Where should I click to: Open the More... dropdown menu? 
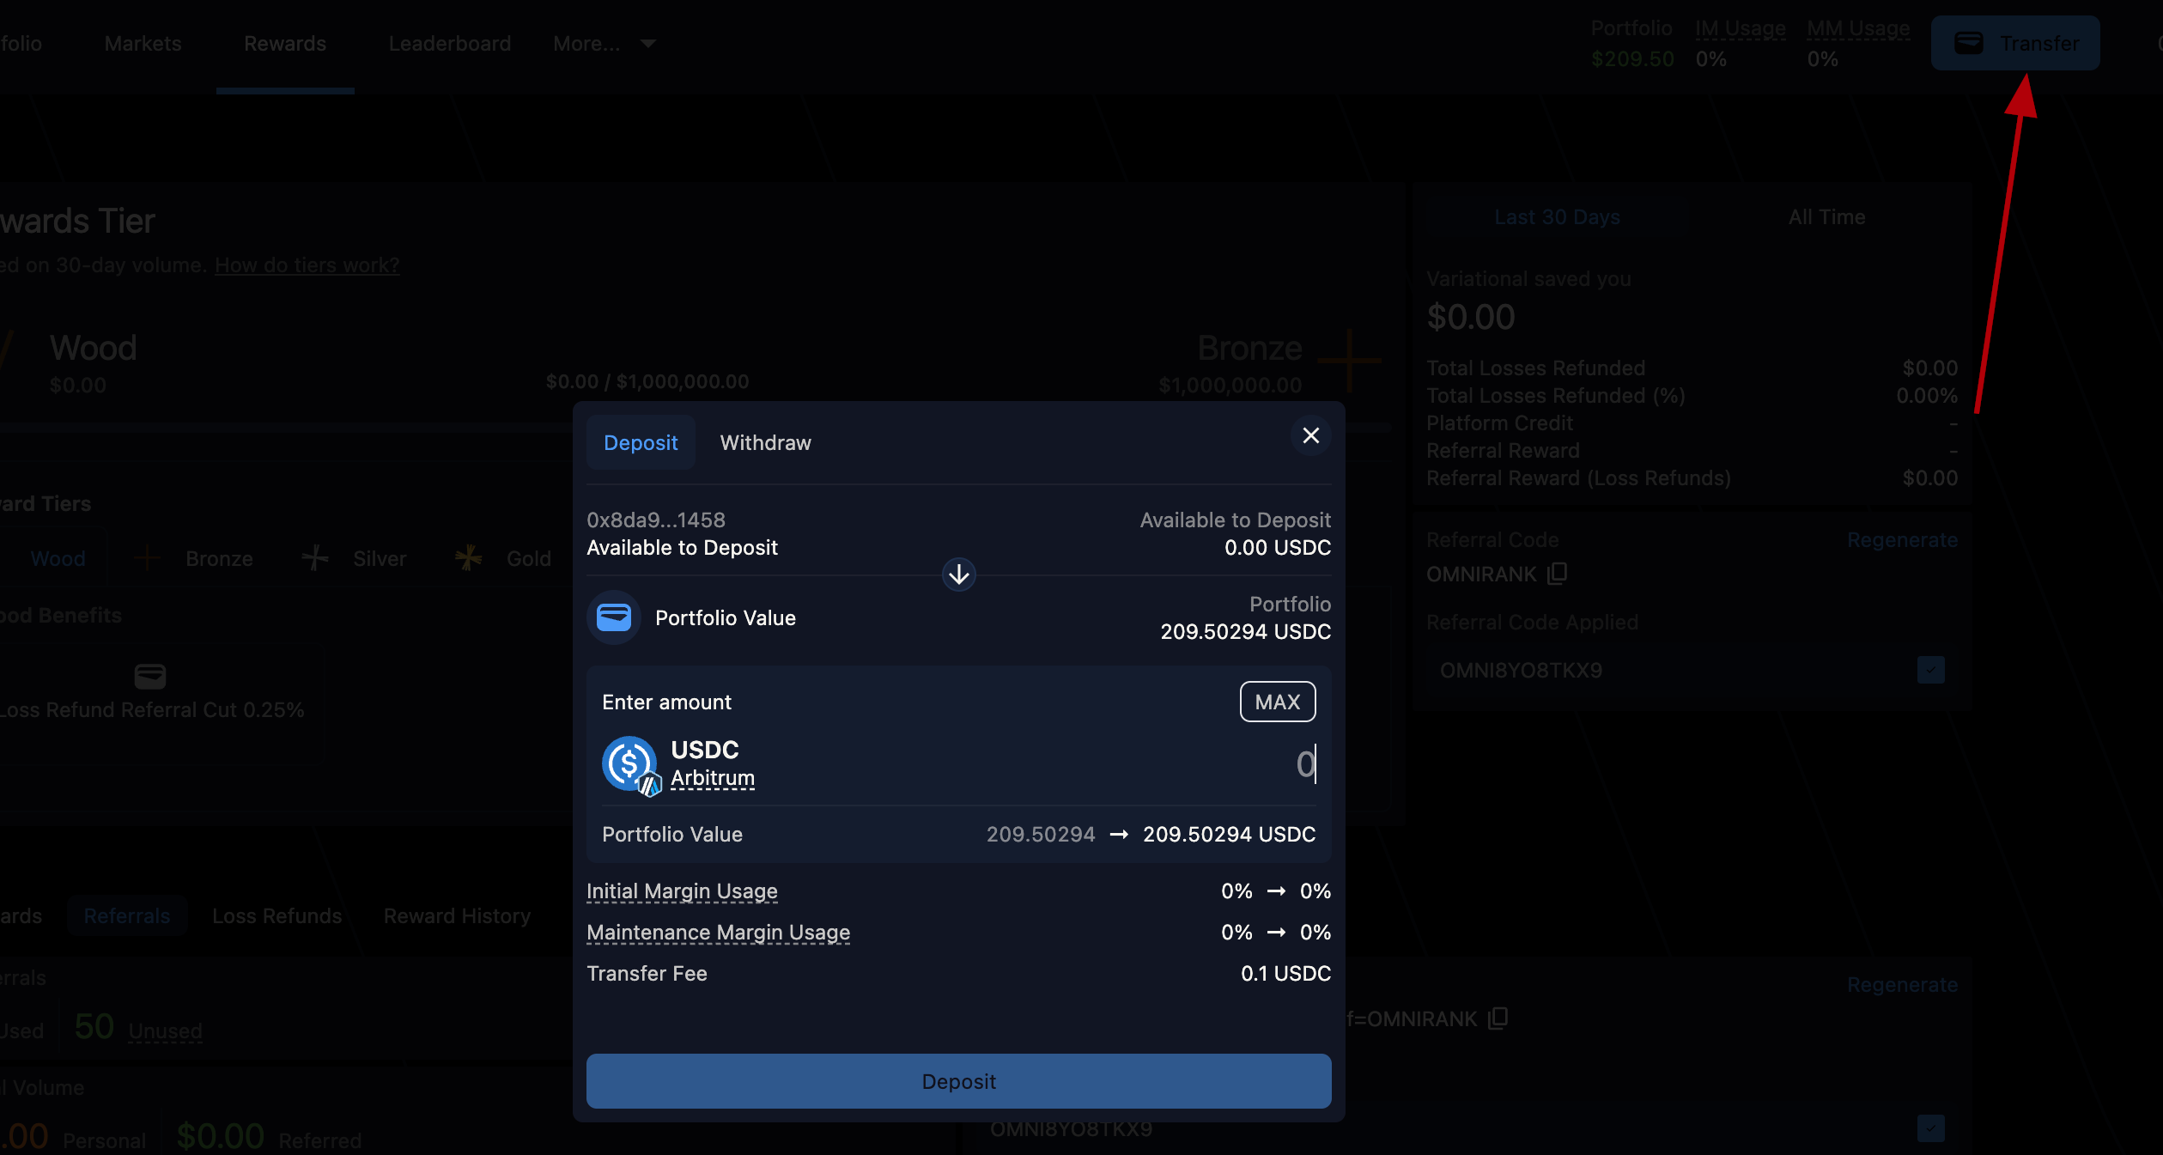pos(604,43)
